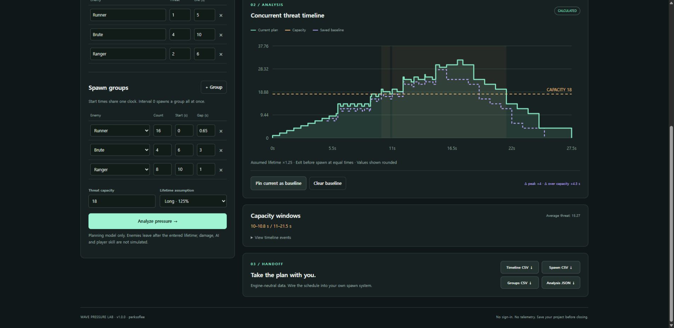
Task: Add a new spawn group
Action: coord(214,87)
